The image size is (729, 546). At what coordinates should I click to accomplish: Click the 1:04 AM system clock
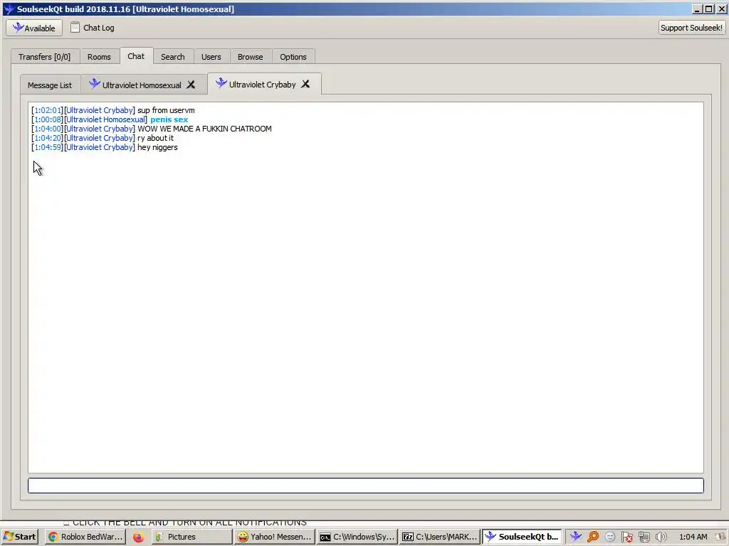pyautogui.click(x=693, y=537)
